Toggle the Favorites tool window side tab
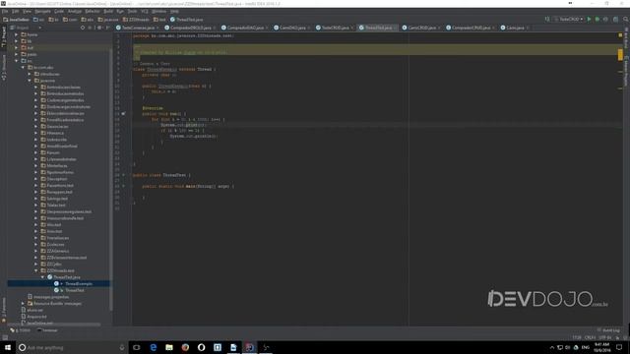Screen dimensions: 630x354 4,310
